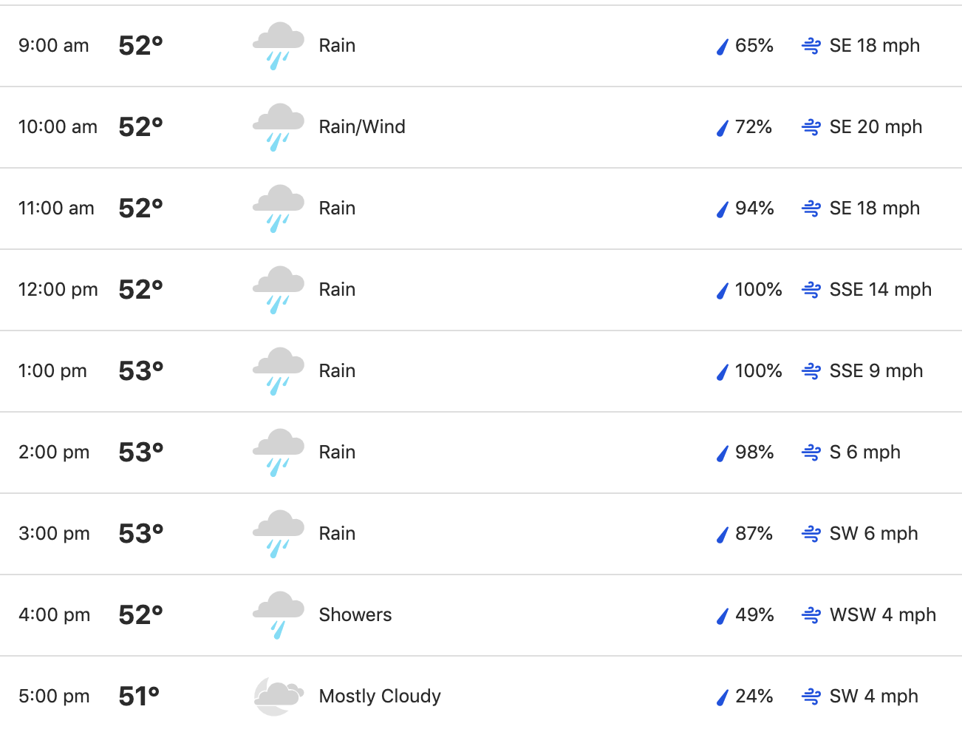Click the wind icon beside WSW 4 mph

click(811, 615)
